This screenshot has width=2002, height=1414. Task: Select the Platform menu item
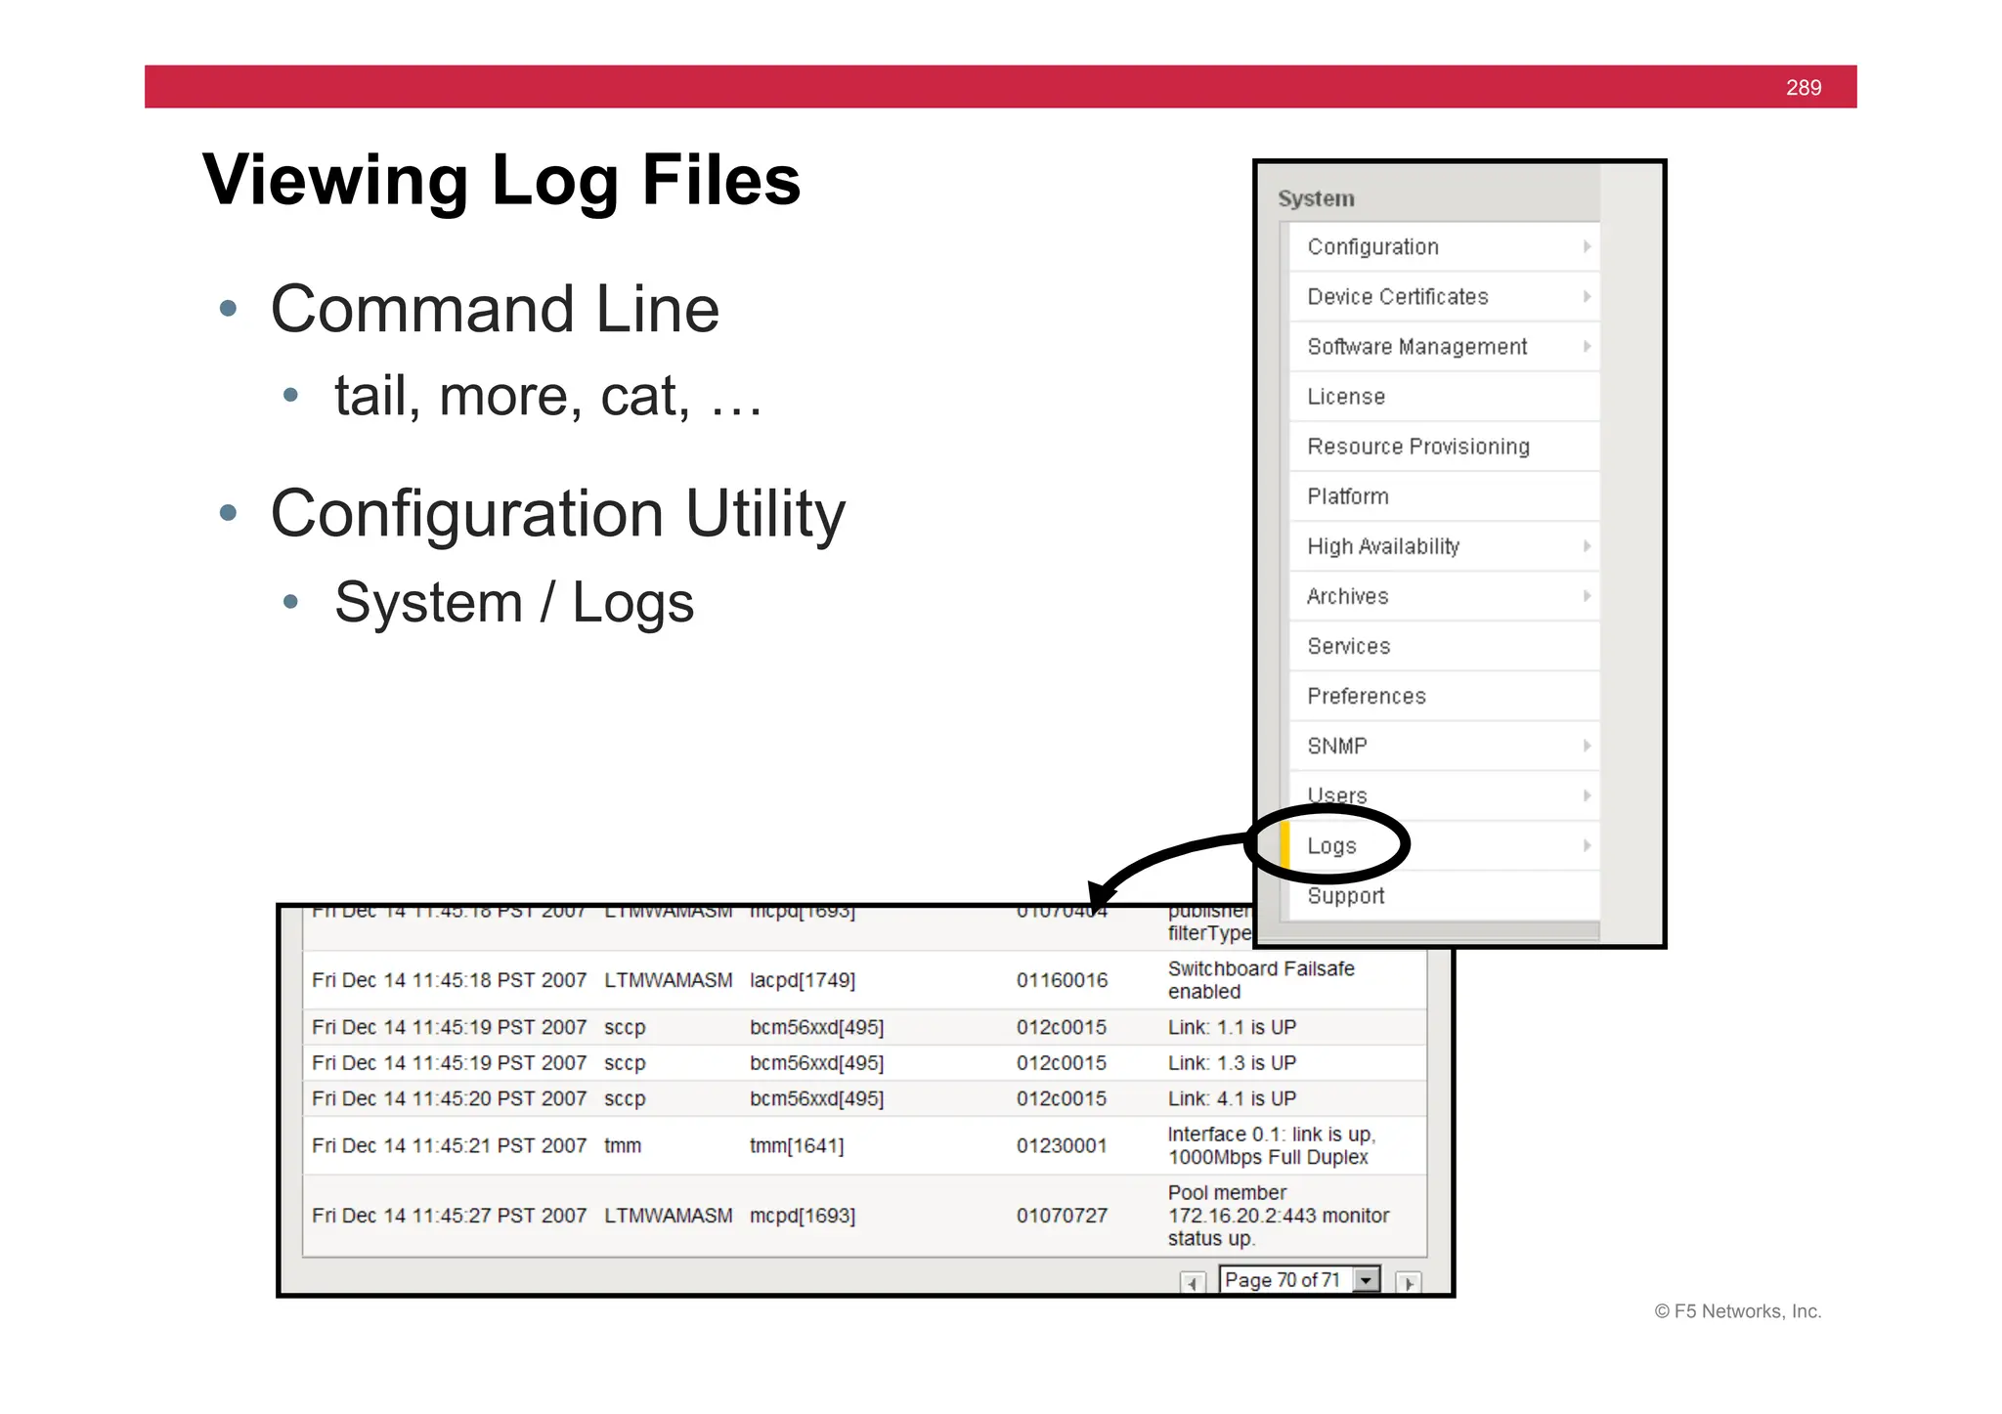click(1444, 496)
